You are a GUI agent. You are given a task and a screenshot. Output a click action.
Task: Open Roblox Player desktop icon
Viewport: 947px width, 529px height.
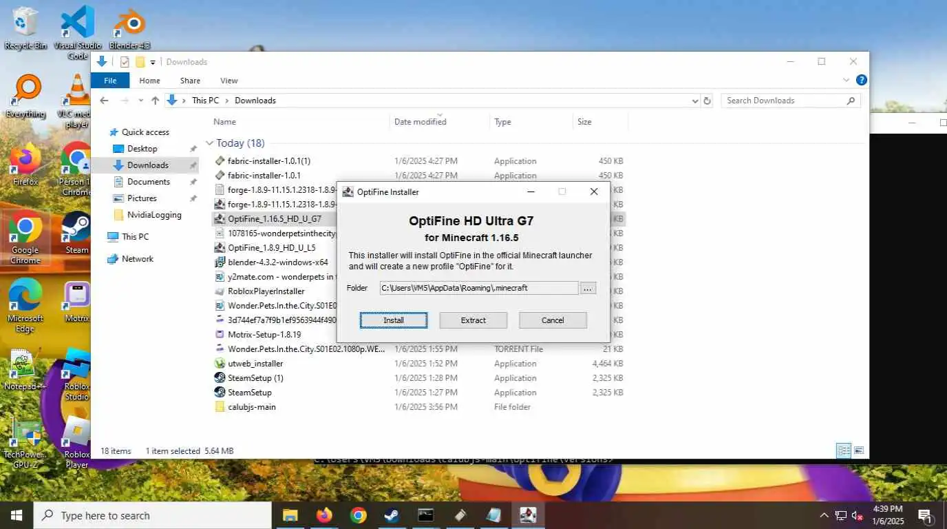pos(77,444)
